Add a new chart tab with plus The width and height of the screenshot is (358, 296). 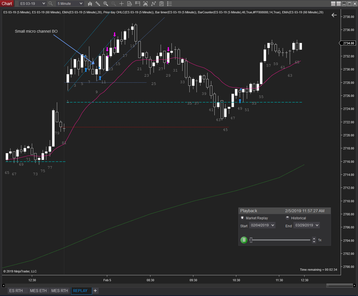[95, 291]
